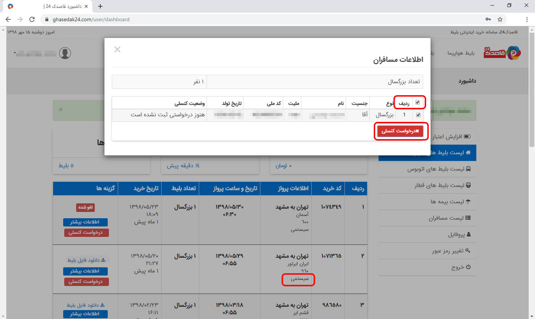Click the bus icon in the sidebar

[x=468, y=169]
